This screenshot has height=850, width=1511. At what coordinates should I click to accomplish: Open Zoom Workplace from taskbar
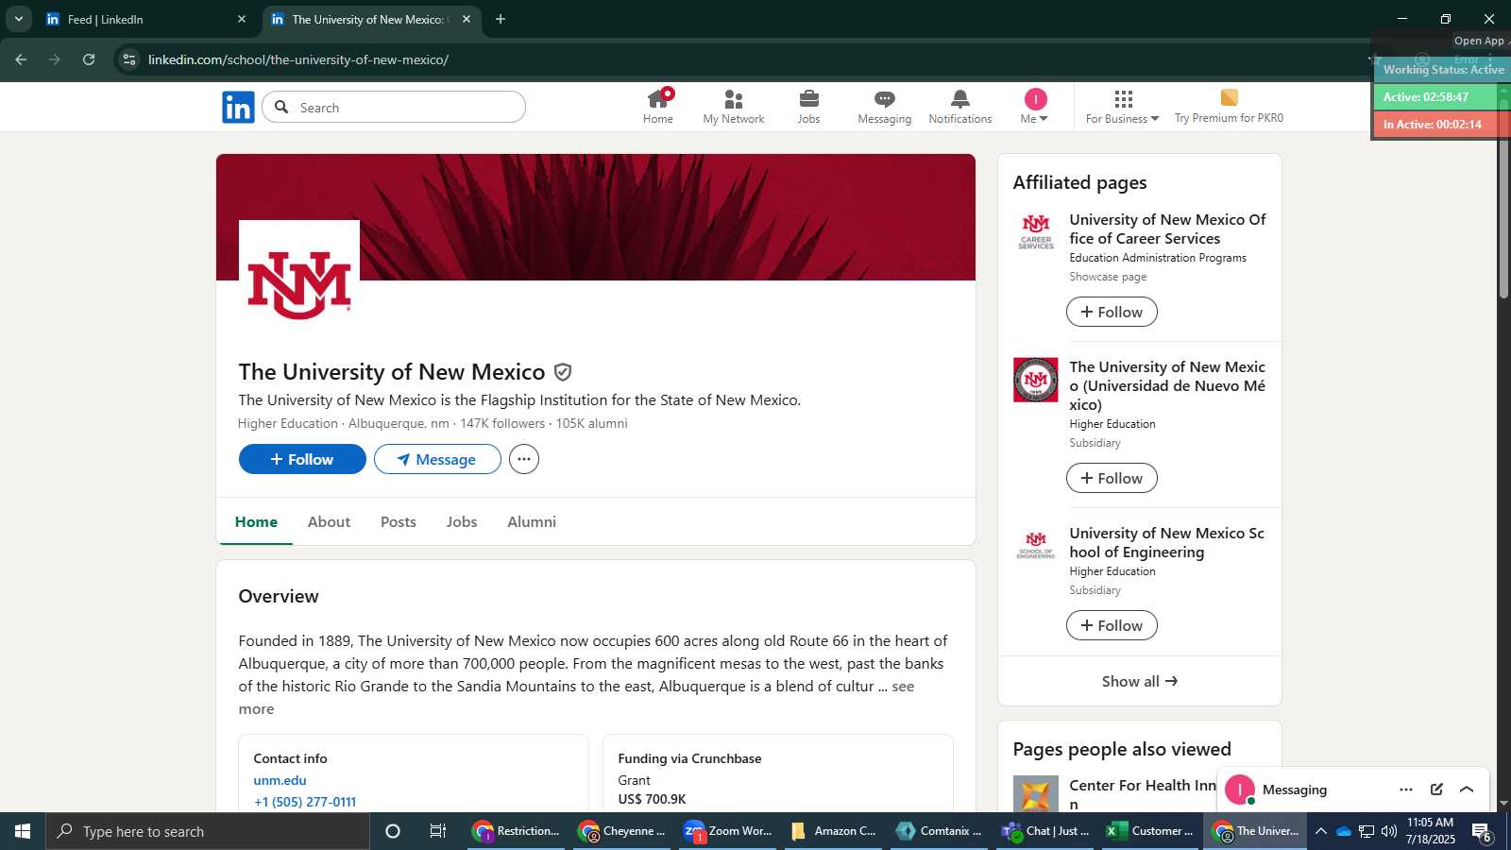pyautogui.click(x=728, y=831)
